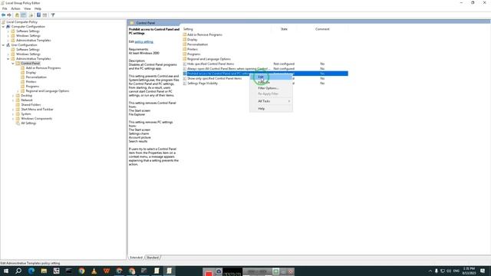Select Personalization in the tree

point(36,77)
